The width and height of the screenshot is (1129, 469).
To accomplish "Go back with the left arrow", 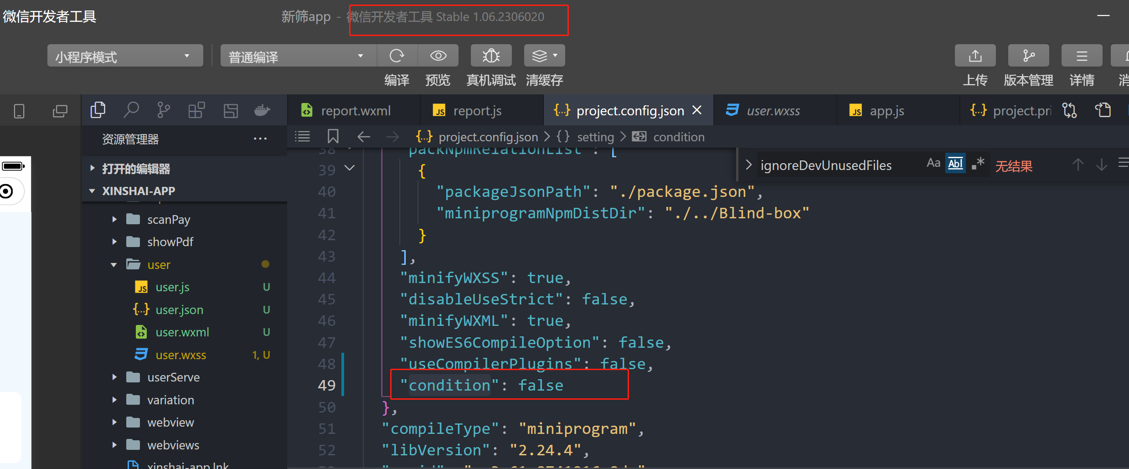I will 363,137.
